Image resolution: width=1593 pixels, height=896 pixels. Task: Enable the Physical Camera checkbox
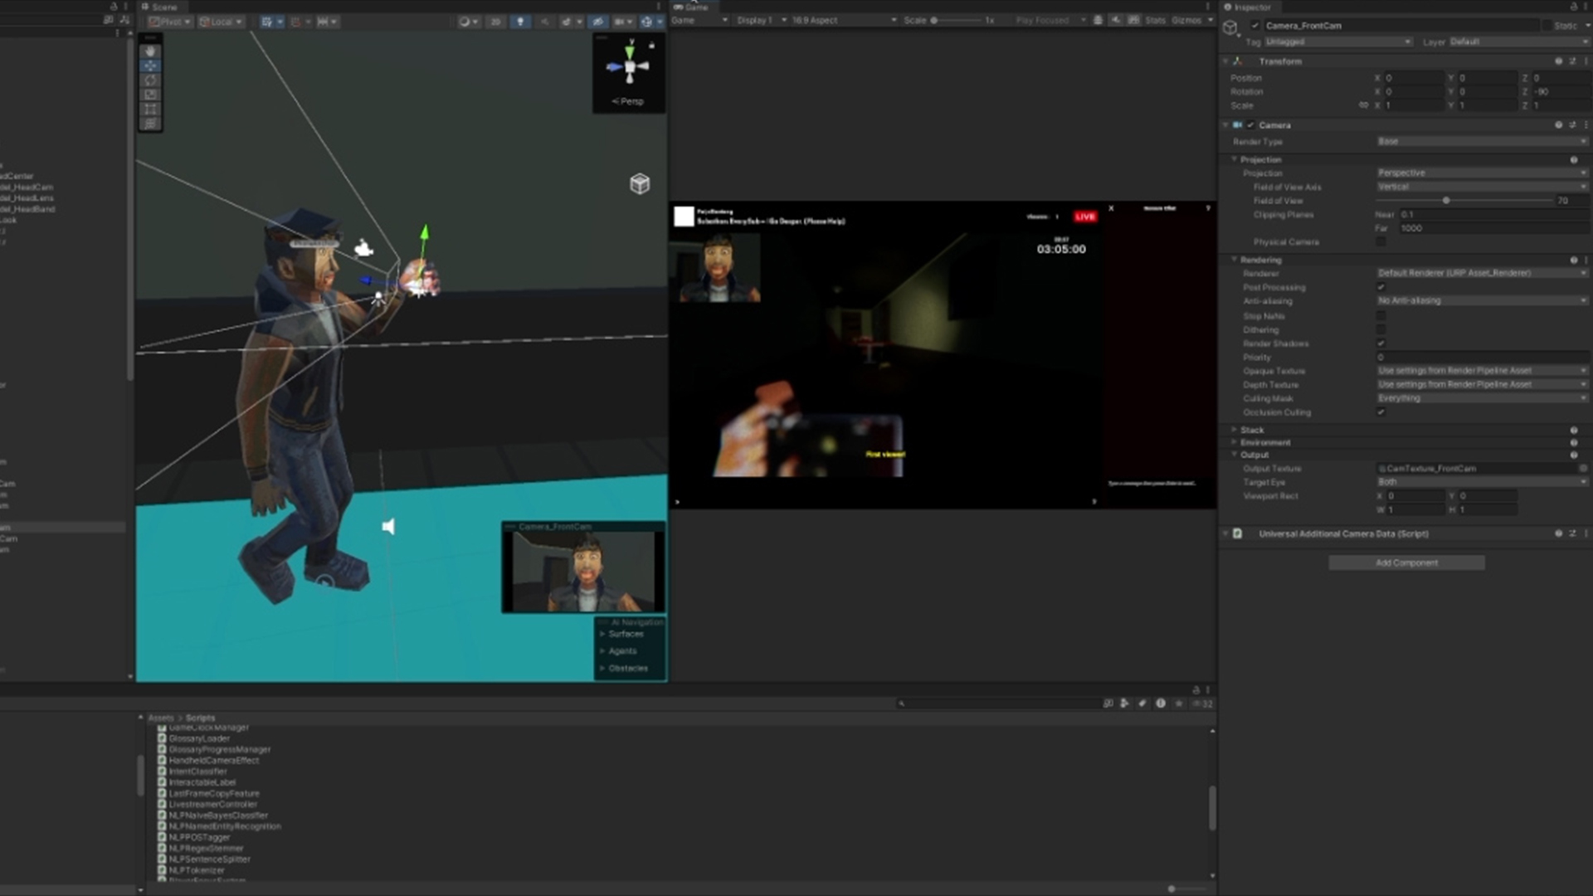pyautogui.click(x=1381, y=241)
